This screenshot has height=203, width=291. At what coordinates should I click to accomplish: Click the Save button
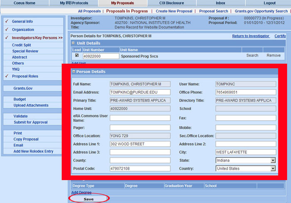coord(89,199)
